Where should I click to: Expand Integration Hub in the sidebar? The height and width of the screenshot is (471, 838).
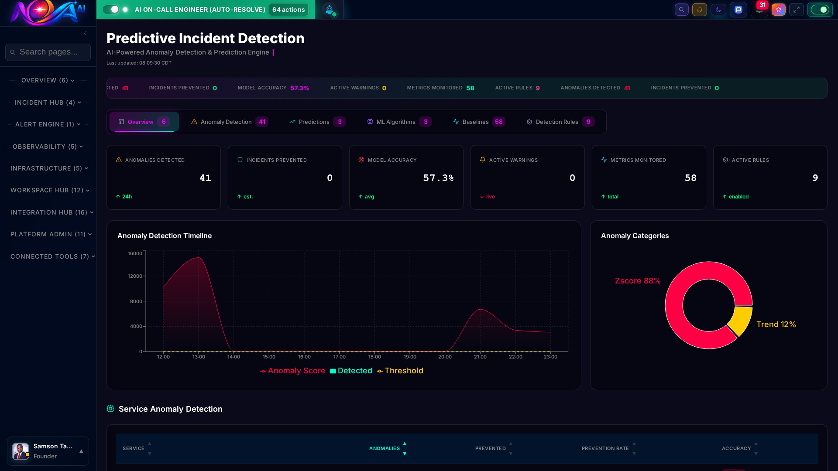[52, 212]
